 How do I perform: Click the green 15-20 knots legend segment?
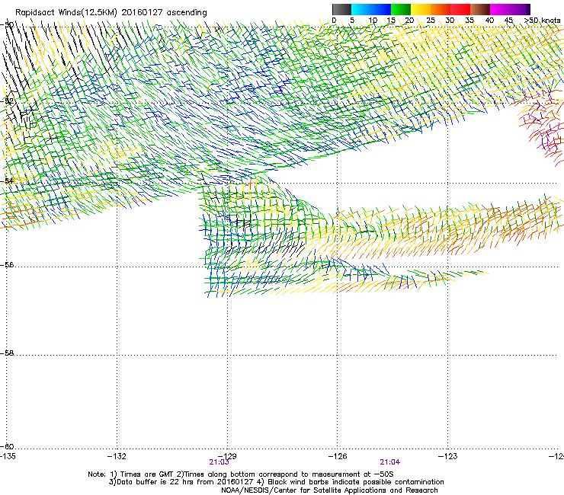pos(401,9)
